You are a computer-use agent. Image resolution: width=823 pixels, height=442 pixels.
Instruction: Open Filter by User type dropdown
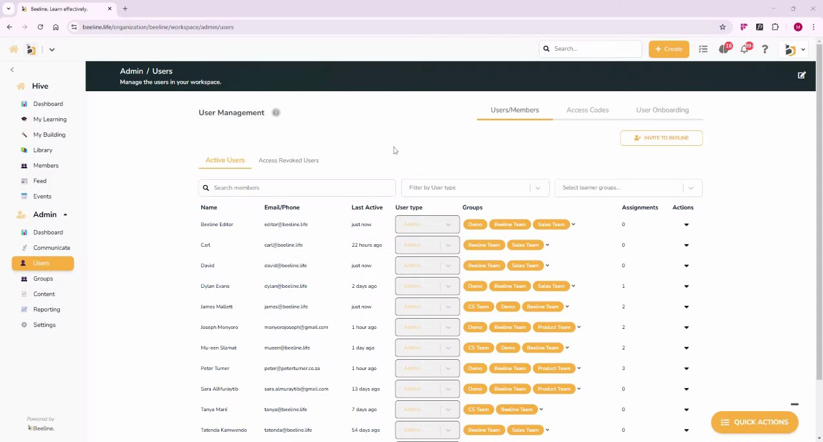click(x=475, y=188)
